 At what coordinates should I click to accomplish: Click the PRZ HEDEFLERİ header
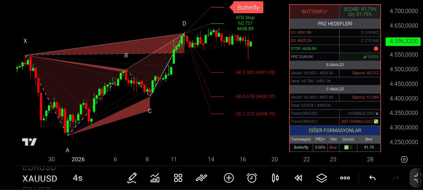coord(335,24)
